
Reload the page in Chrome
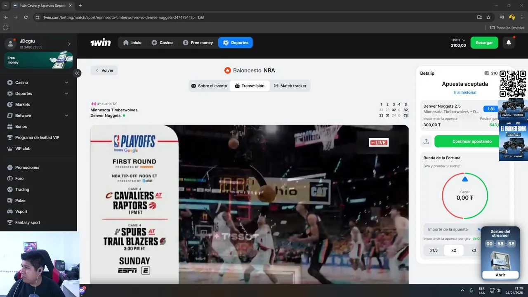click(x=26, y=17)
